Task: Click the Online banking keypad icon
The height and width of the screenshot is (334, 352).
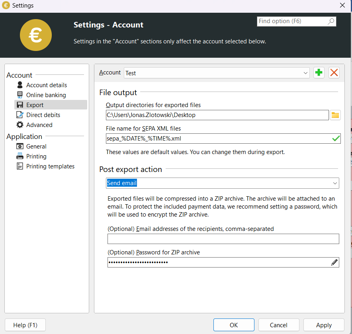Action: 20,95
